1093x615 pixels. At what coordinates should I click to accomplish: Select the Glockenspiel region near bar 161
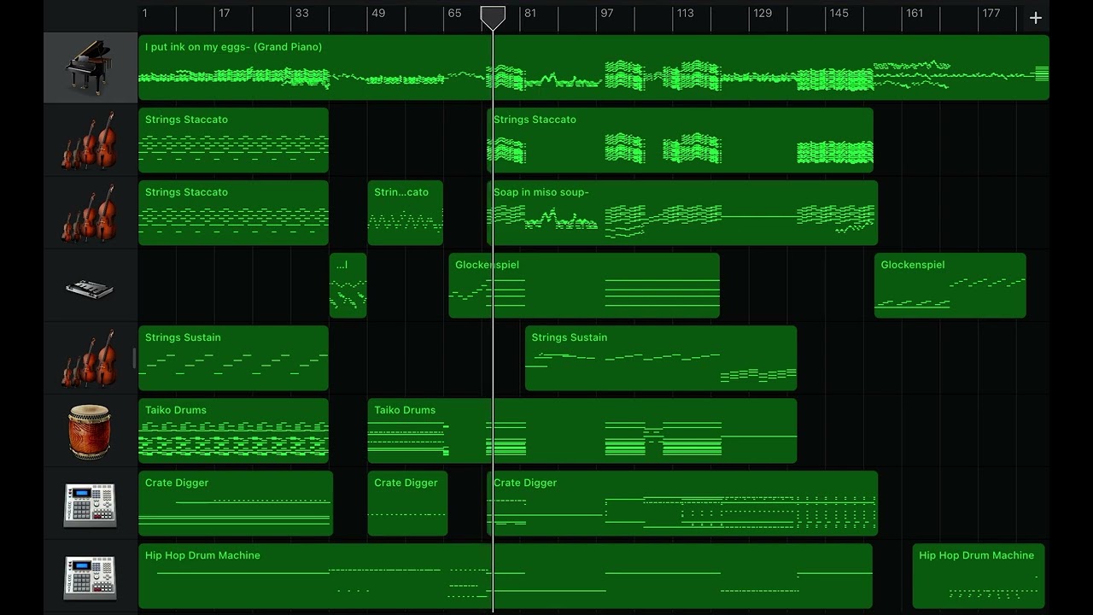coord(950,285)
